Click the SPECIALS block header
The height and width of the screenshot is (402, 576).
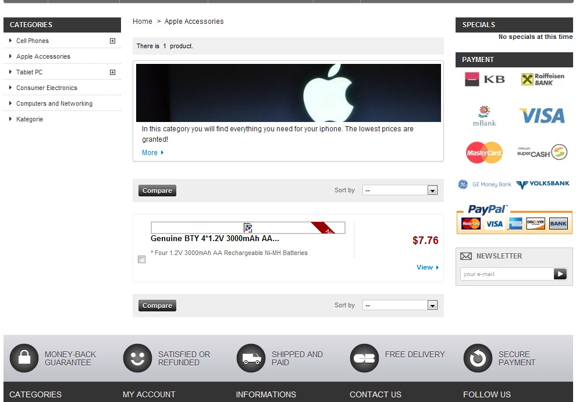point(514,25)
